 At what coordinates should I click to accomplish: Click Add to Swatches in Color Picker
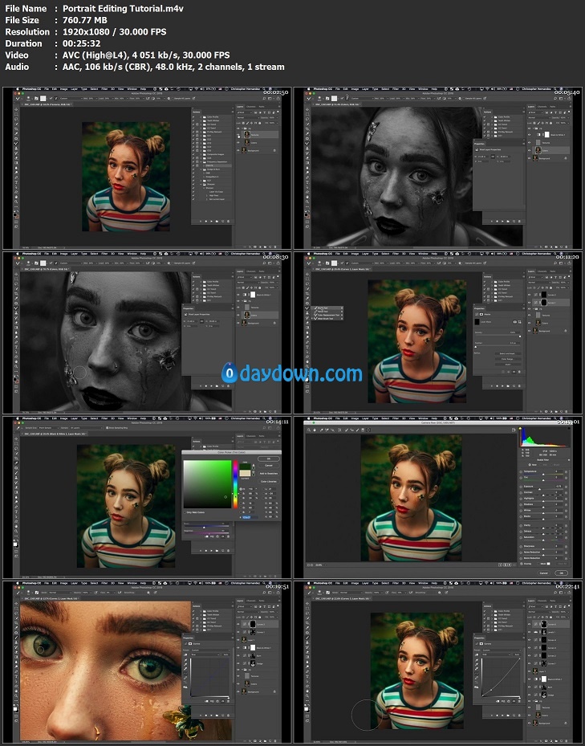point(269,474)
